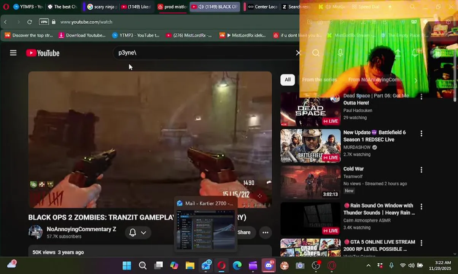Open the Camera app on taskbar

coord(300,265)
